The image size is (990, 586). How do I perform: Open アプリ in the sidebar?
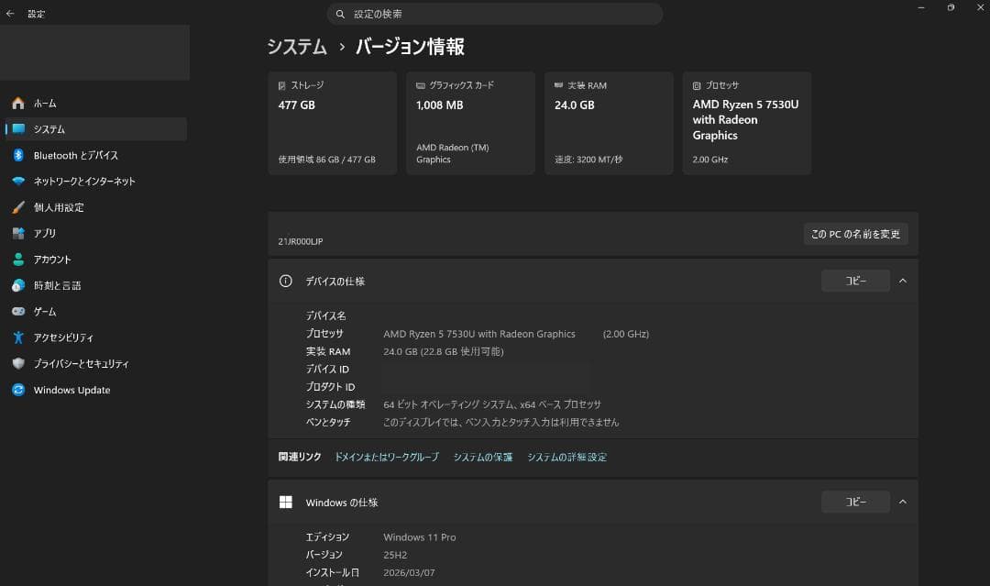click(x=96, y=233)
